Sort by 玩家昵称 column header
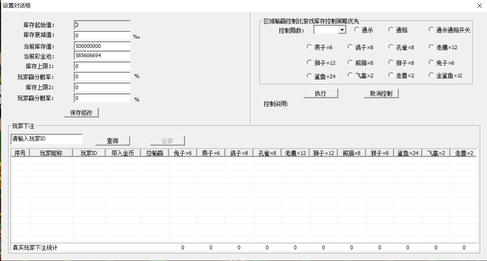 pyautogui.click(x=51, y=153)
